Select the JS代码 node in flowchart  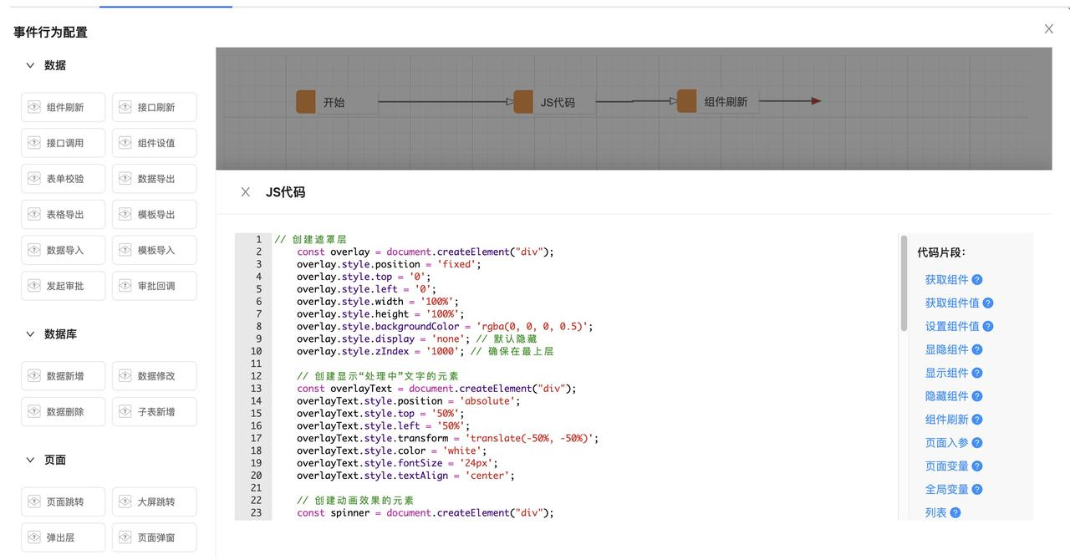(557, 102)
